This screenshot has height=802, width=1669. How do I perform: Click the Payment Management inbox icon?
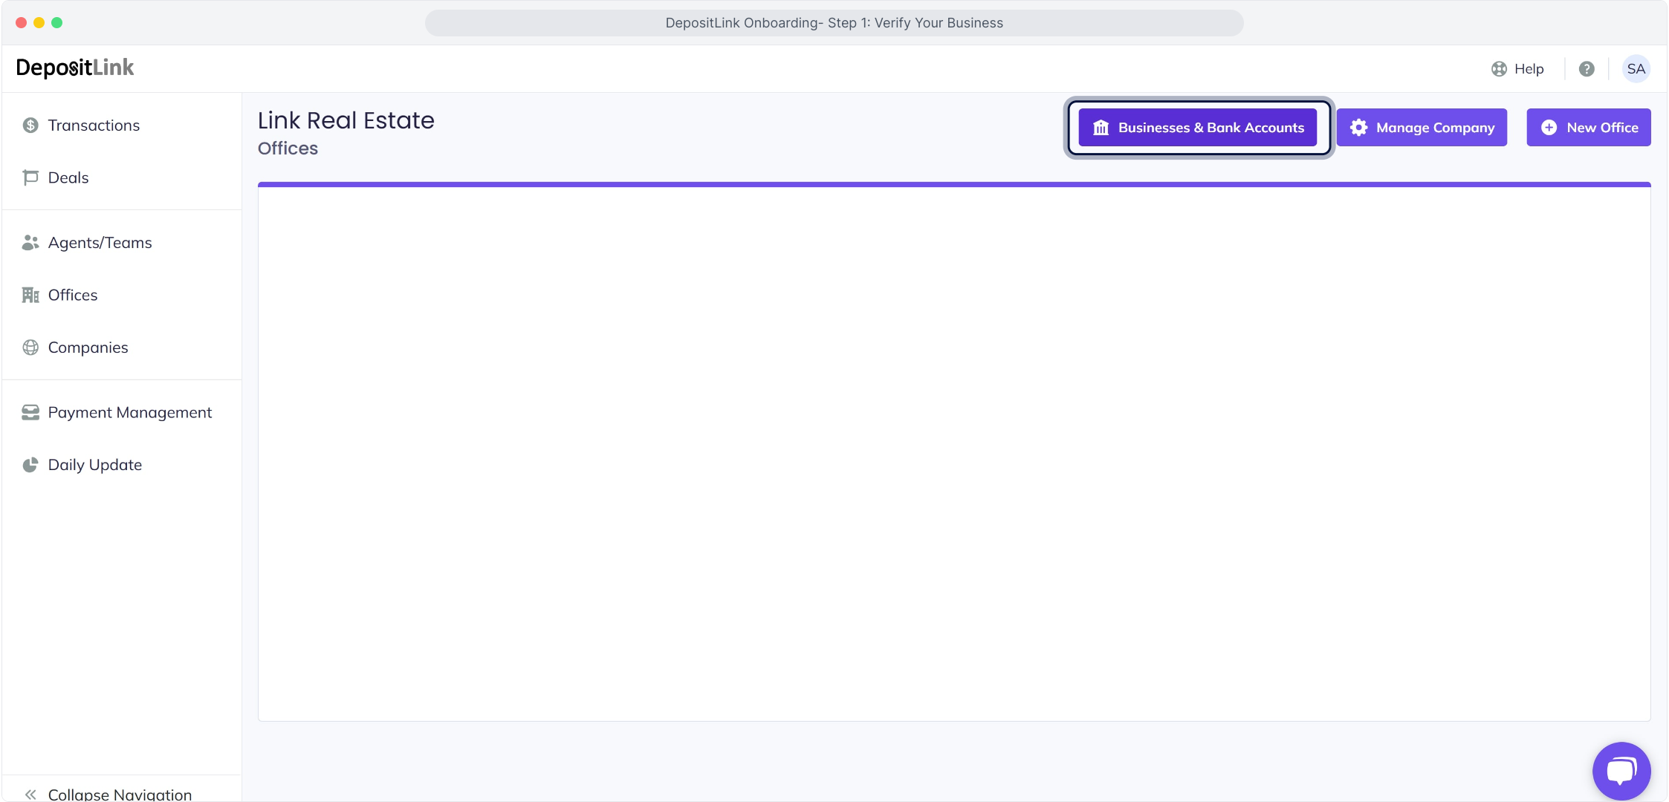(30, 413)
